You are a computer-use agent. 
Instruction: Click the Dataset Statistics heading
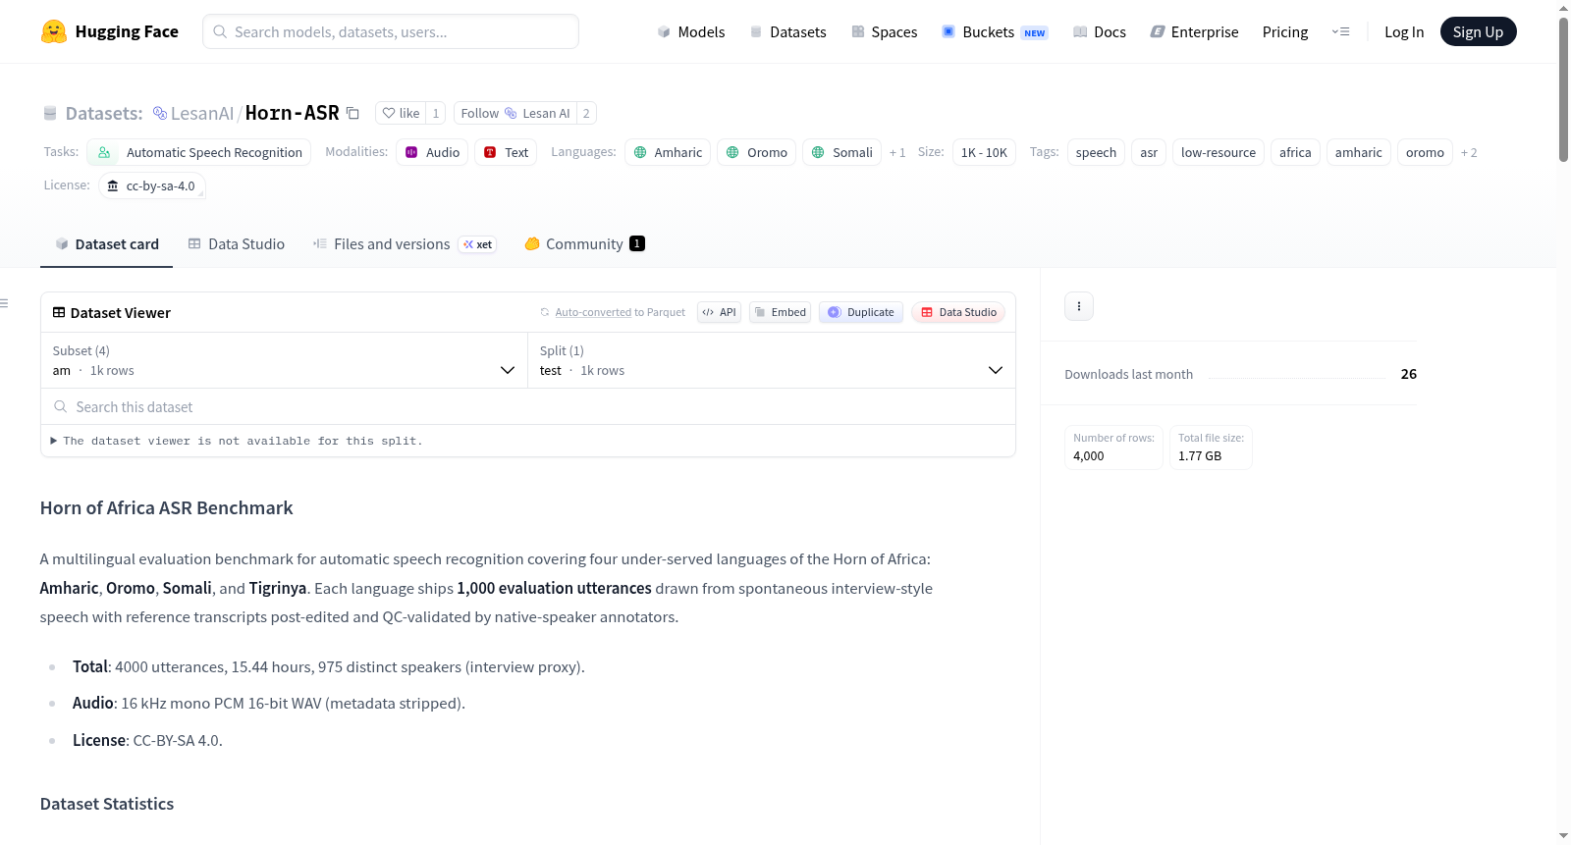(107, 804)
